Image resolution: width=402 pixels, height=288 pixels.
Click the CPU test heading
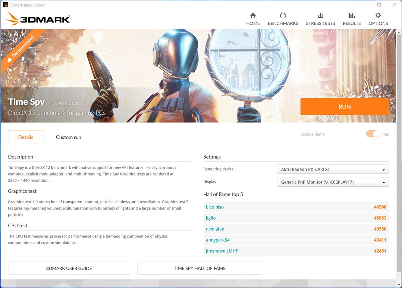pos(18,226)
